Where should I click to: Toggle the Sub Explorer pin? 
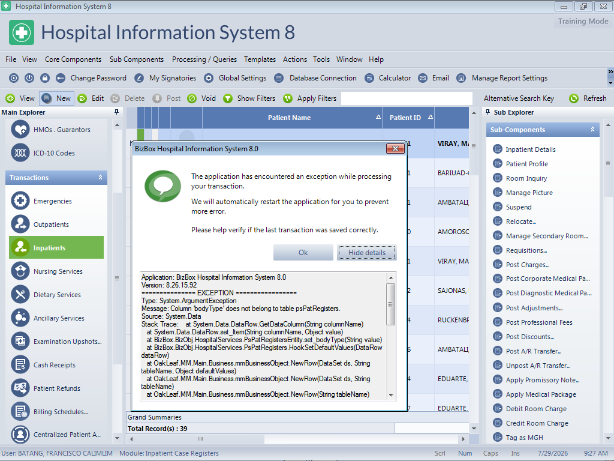[487, 112]
